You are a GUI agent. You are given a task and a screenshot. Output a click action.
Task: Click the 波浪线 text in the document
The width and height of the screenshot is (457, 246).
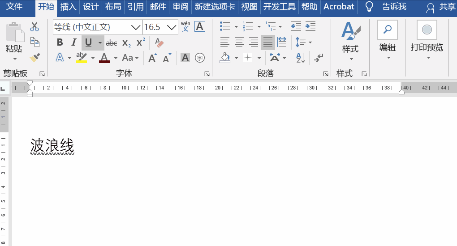(x=52, y=146)
